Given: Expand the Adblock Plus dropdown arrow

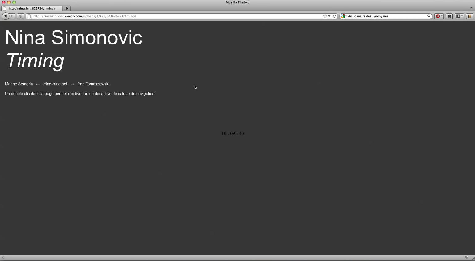Looking at the screenshot, I should point(442,16).
